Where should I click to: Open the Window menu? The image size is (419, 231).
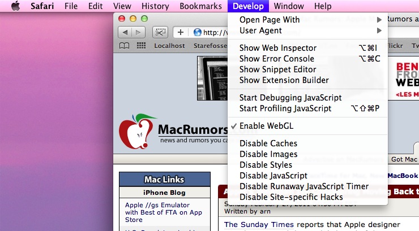[289, 6]
